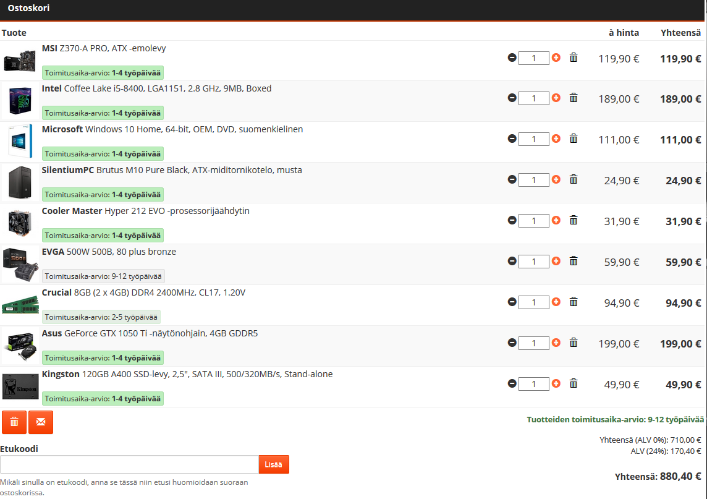
Task: Send cart by email using envelope button
Action: [41, 422]
